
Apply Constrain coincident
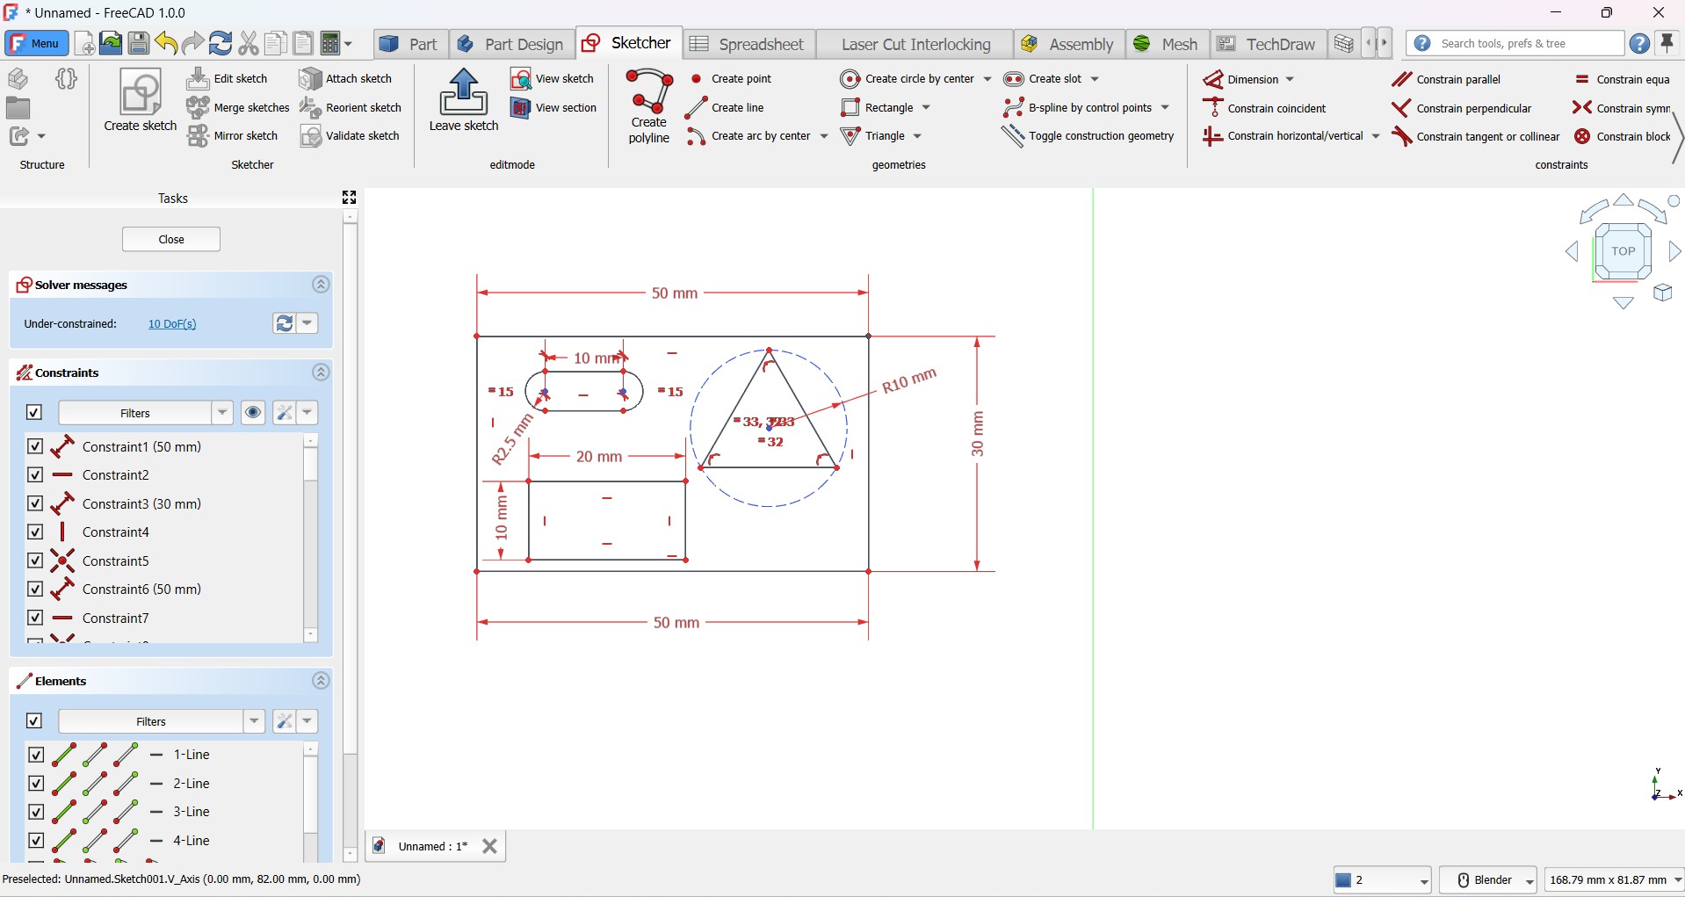[1265, 108]
